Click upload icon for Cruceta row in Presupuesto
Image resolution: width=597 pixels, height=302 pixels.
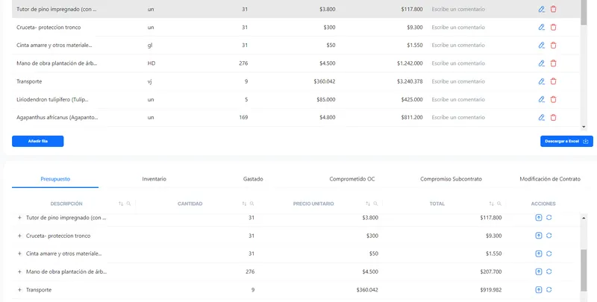[x=538, y=236]
